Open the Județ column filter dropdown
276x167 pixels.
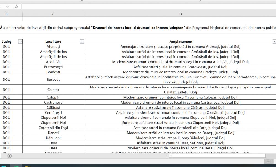[x=20, y=41]
